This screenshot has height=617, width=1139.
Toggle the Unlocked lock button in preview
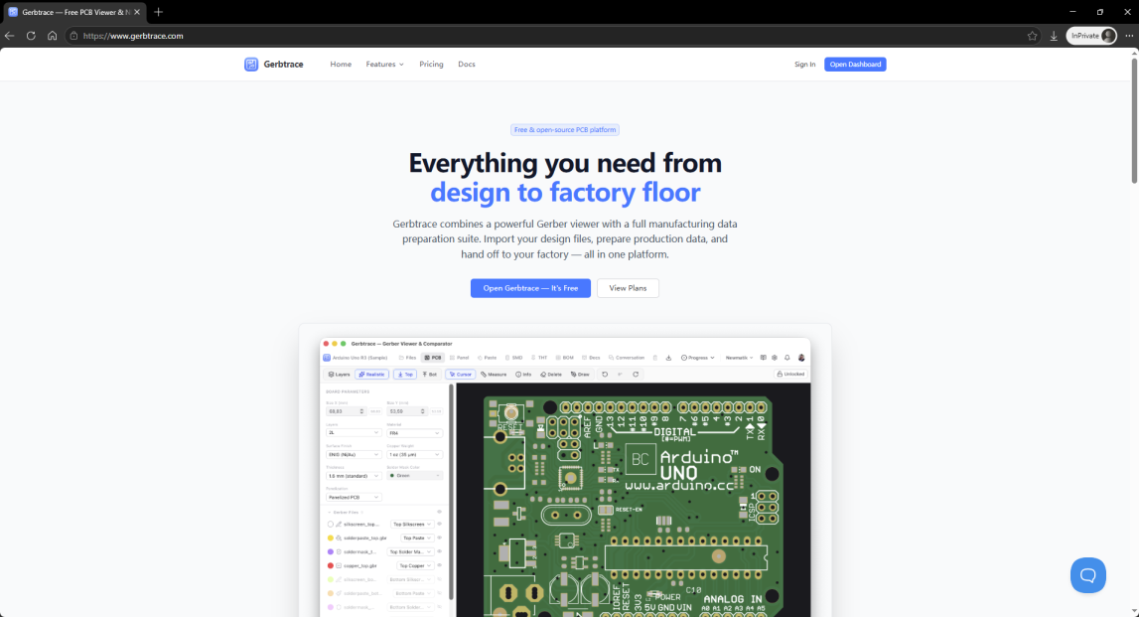[x=790, y=375]
